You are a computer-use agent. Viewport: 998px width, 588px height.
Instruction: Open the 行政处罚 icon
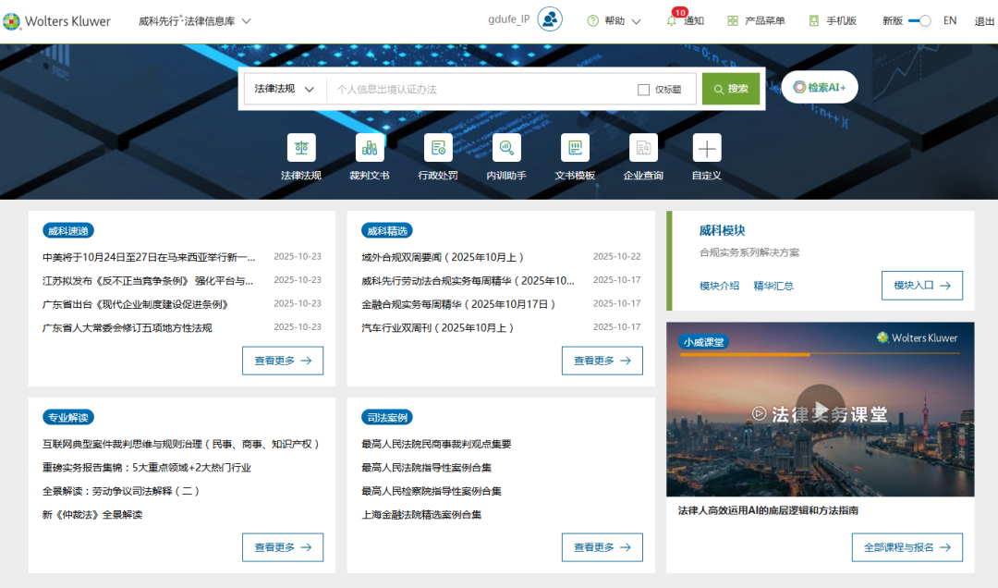pos(438,148)
